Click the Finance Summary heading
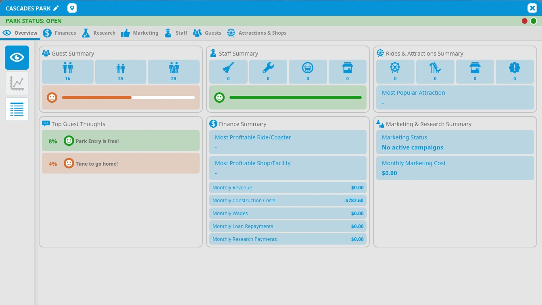This screenshot has height=305, width=542. tap(243, 124)
